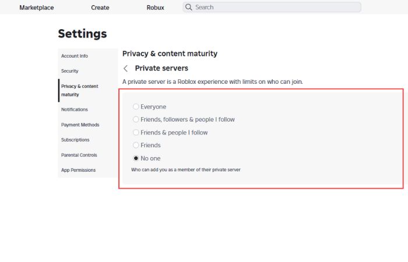The width and height of the screenshot is (408, 262).
Task: Click the Settings page title
Action: [x=82, y=34]
